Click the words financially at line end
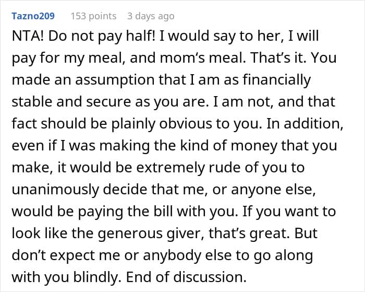This screenshot has width=365, height=292. pos(277,80)
